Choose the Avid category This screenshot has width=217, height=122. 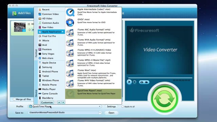pos(51,45)
